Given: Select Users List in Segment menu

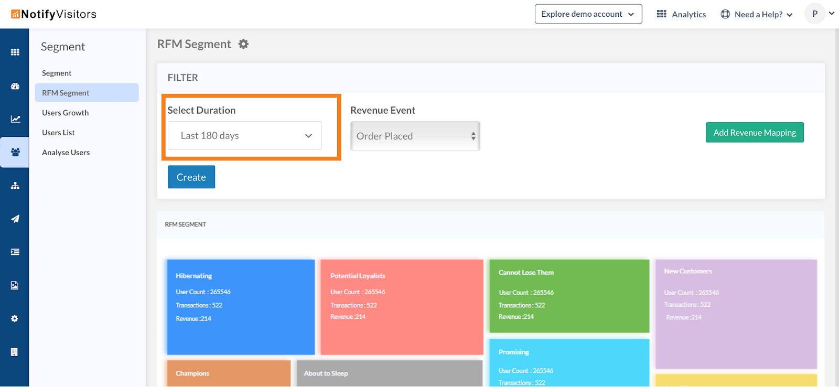Looking at the screenshot, I should pyautogui.click(x=59, y=133).
